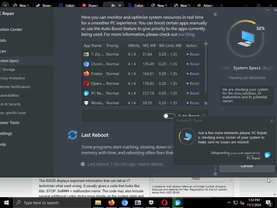Image resolution: width=277 pixels, height=208 pixels.
Task: Click the Windows Start button
Action: (x=6, y=203)
